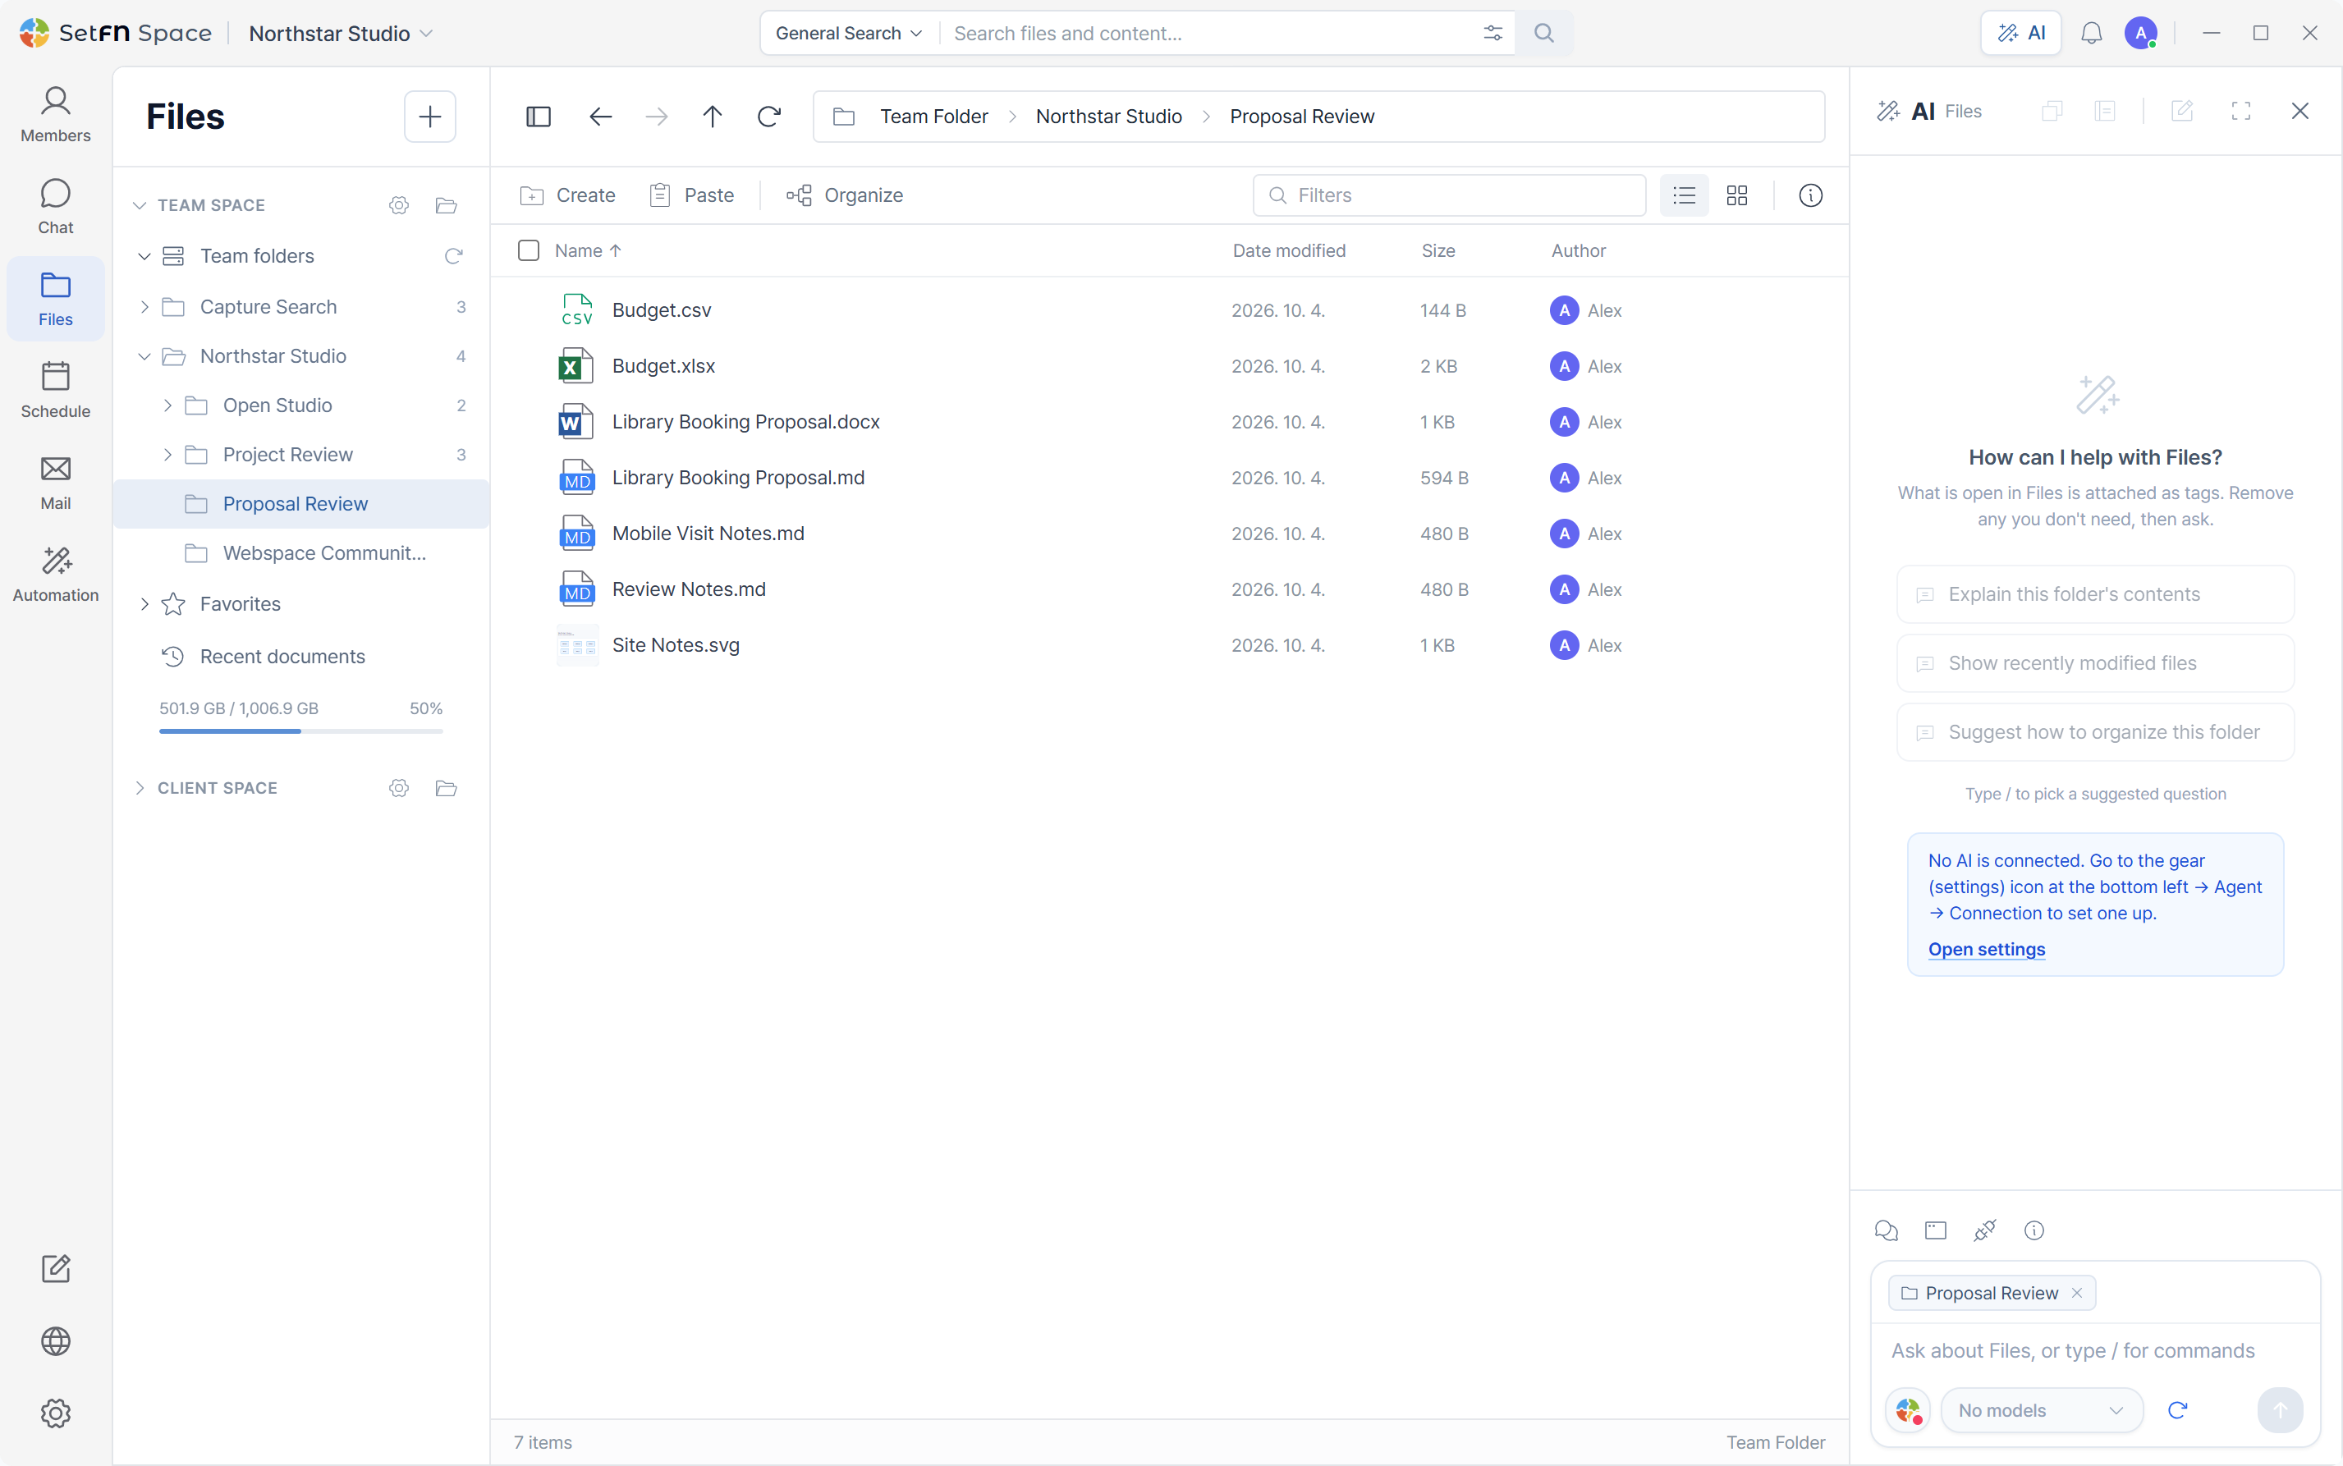The width and height of the screenshot is (2343, 1466).
Task: Click the globe icon in bottom sidebar
Action: pos(55,1341)
